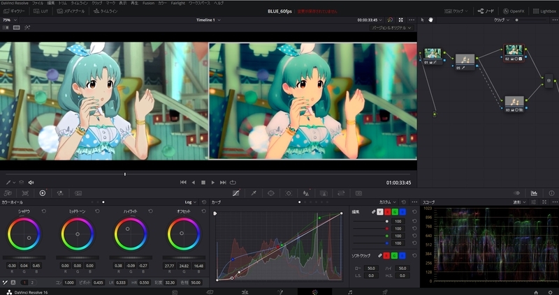This screenshot has height=295, width=559.
Task: Open the Camera Raw palette icon
Action: 8,193
